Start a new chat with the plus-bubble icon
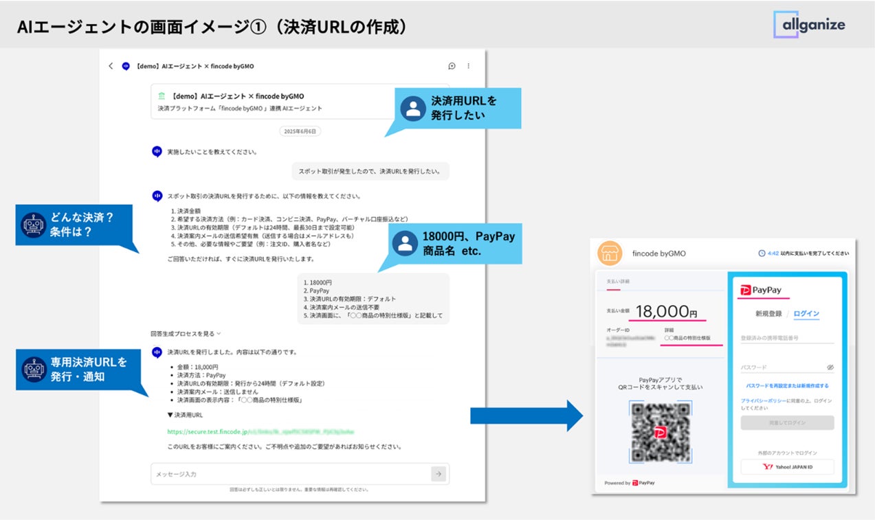 click(x=452, y=66)
